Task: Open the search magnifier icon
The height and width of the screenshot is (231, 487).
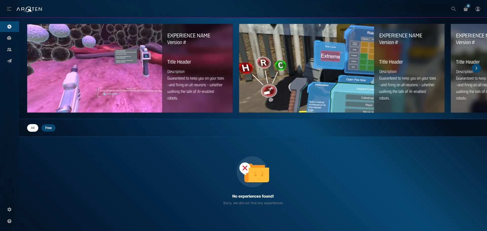Action: tap(454, 9)
